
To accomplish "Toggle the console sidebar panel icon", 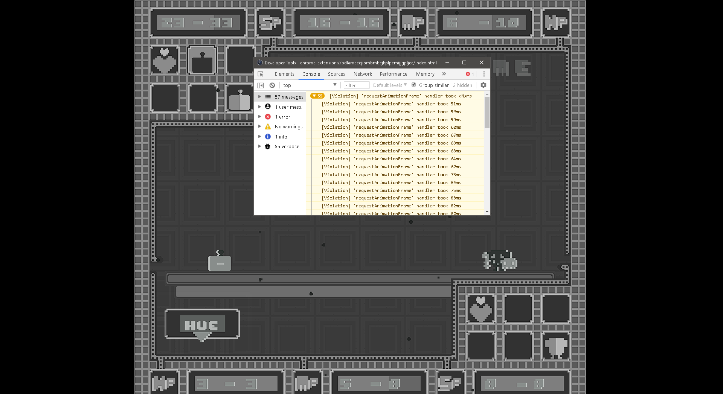I will click(261, 85).
